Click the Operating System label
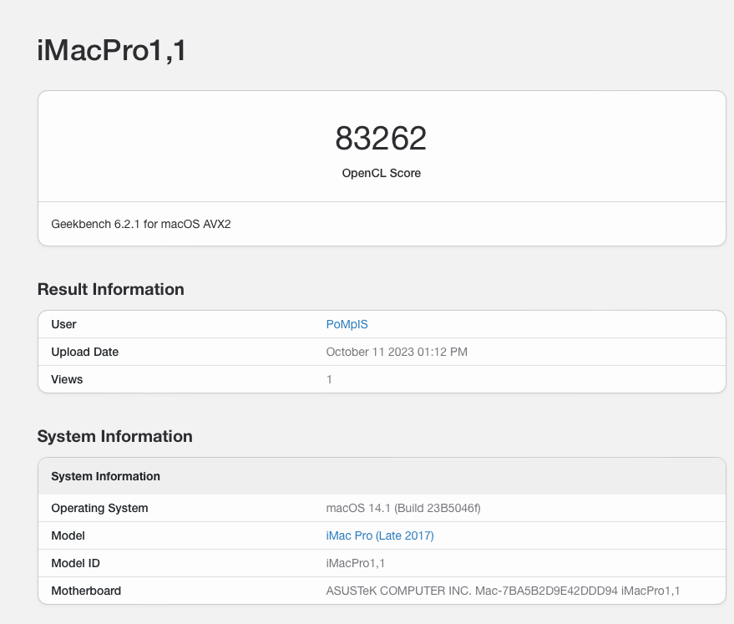Screen dimensions: 734x624 pos(99,509)
